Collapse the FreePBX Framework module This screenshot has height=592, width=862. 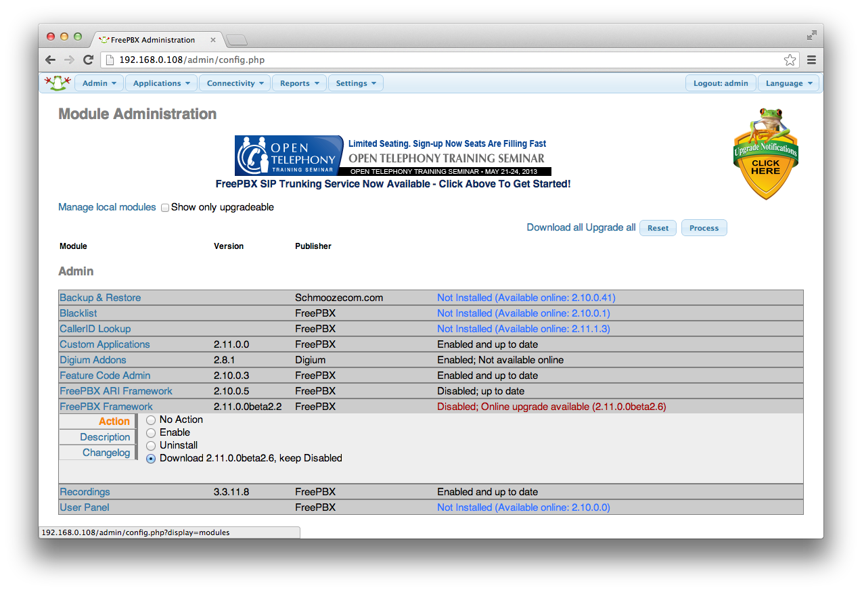pyautogui.click(x=106, y=407)
